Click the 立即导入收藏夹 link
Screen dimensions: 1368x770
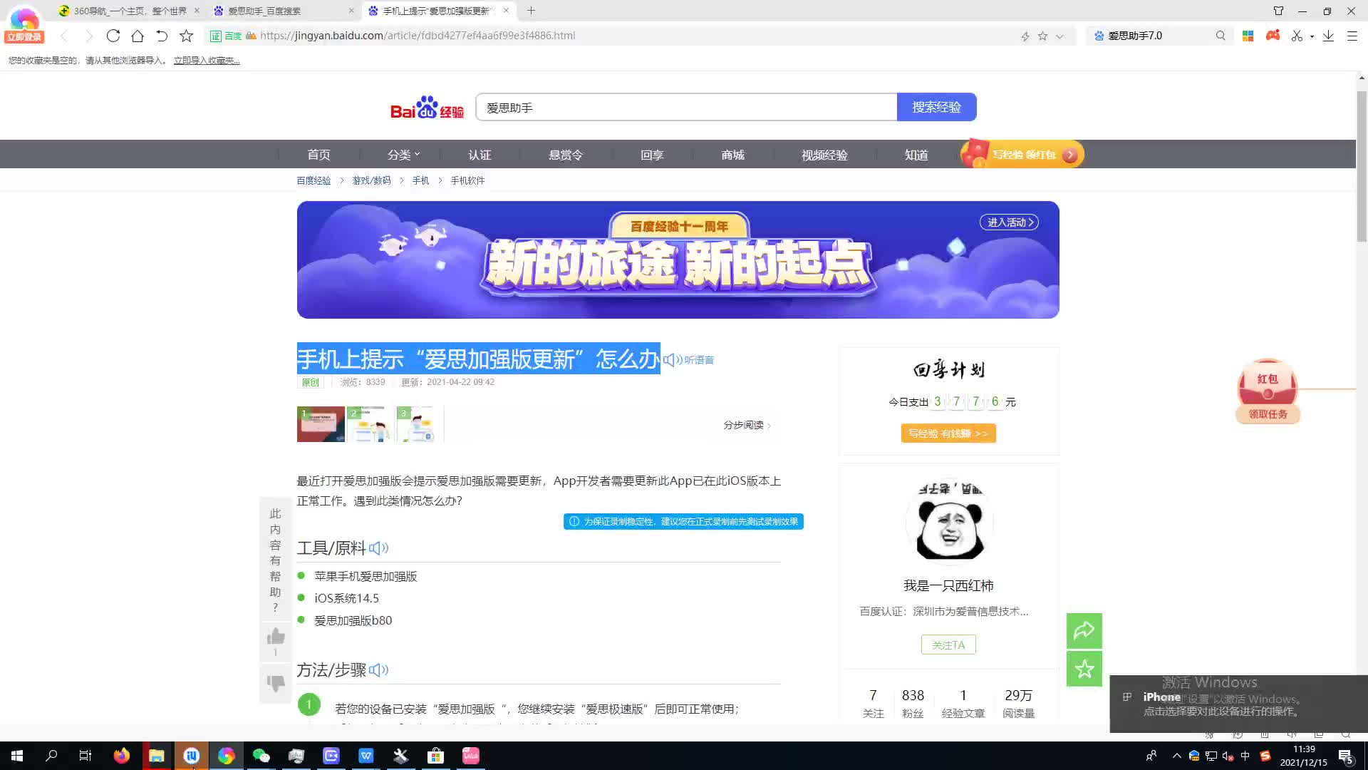(207, 61)
